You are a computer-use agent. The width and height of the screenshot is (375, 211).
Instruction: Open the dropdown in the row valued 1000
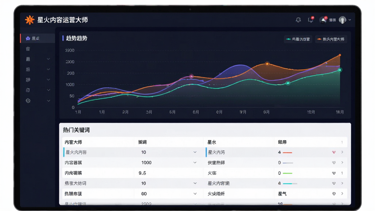[195, 163]
